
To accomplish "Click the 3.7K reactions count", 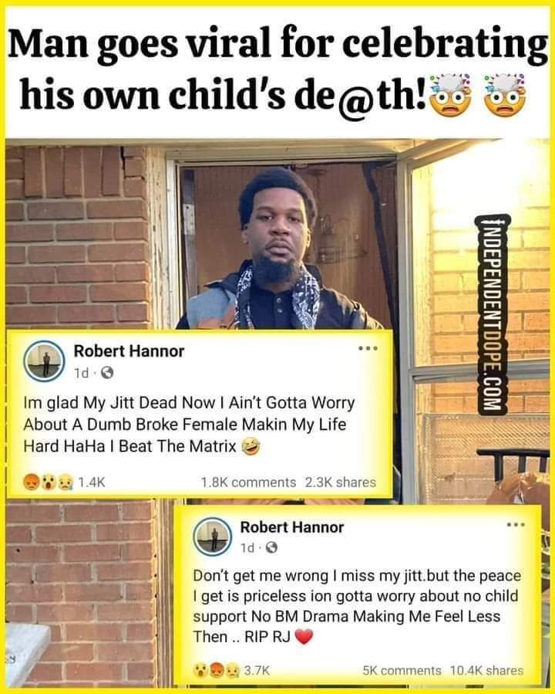I will pyautogui.click(x=257, y=671).
